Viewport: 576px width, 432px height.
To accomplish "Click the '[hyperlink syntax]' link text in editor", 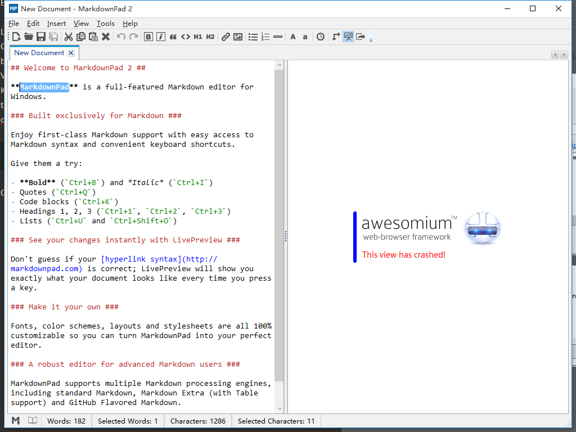I will (141, 259).
